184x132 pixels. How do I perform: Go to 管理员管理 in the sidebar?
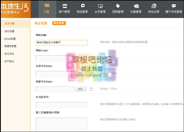10,46
